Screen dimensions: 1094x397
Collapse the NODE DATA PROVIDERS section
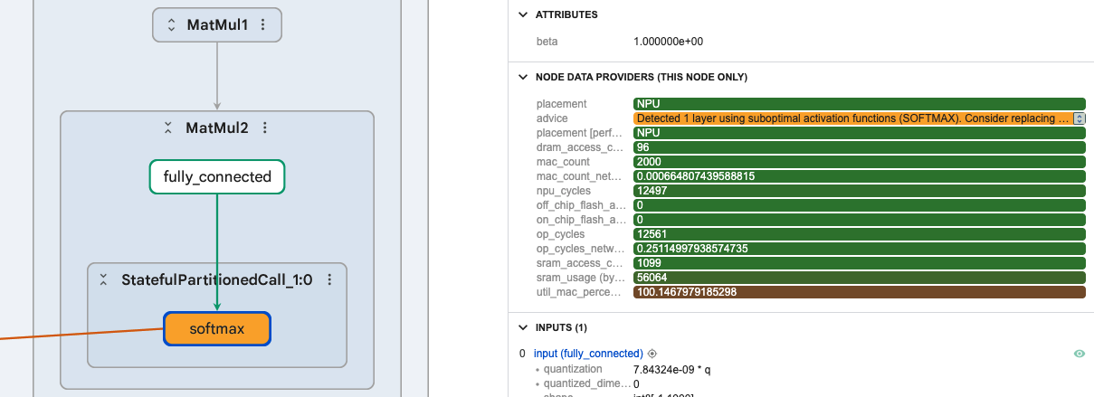pos(522,77)
